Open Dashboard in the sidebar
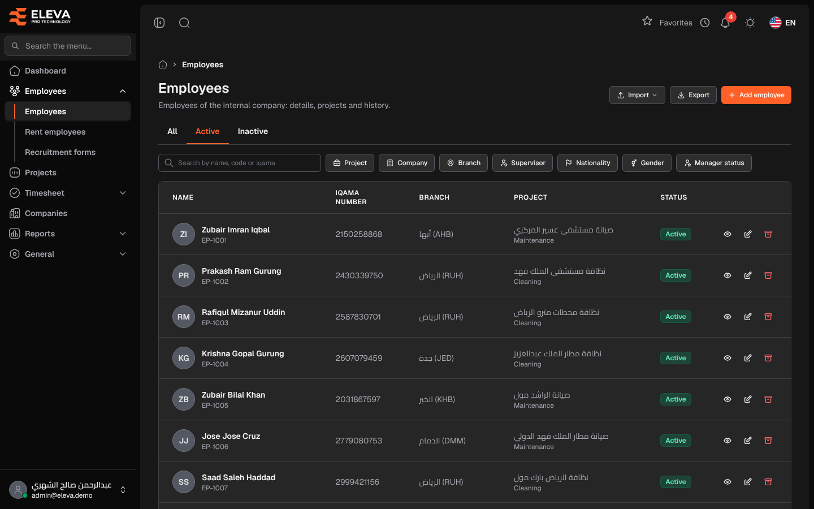This screenshot has height=509, width=814. tap(68, 71)
